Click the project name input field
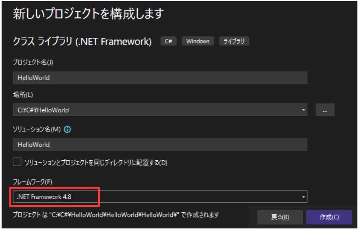This screenshot has width=359, height=230. point(160,78)
